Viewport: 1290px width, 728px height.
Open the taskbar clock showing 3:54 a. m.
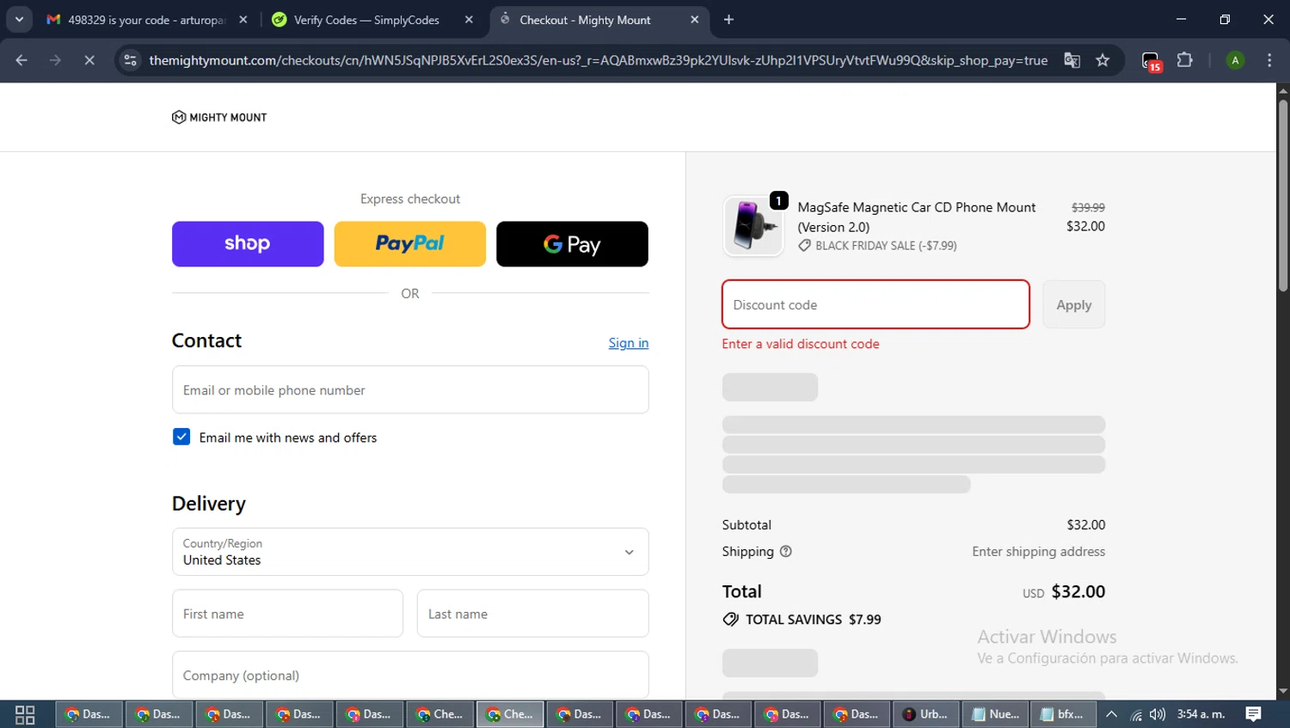tap(1201, 714)
